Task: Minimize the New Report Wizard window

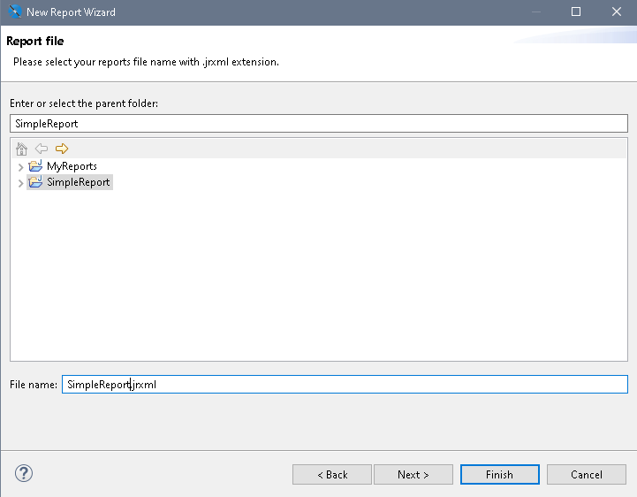Action: coord(535,12)
